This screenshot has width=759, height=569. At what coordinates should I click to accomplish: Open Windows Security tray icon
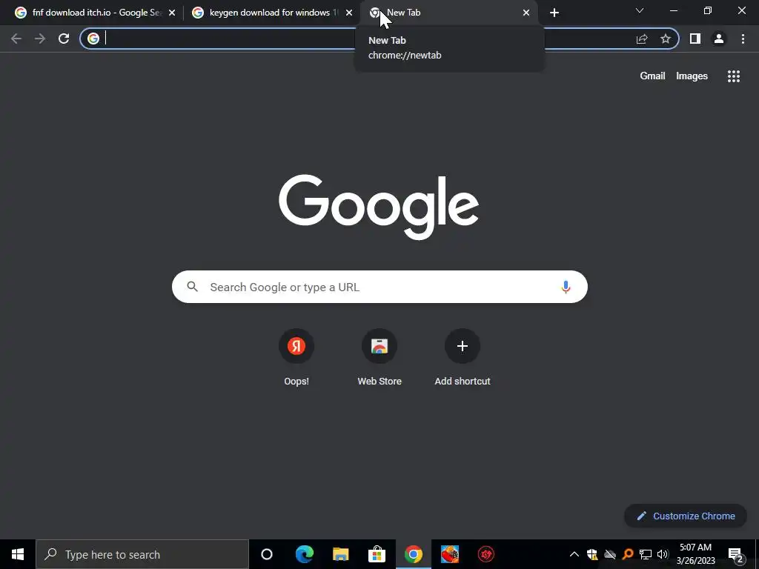(x=592, y=554)
